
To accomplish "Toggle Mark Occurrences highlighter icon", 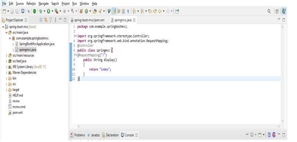I will point(114,11).
